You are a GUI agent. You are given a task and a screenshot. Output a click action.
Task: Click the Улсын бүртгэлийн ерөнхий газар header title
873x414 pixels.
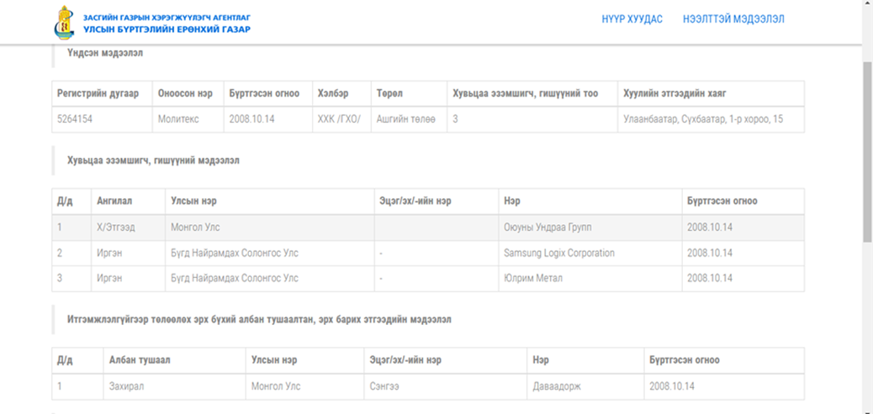(167, 29)
